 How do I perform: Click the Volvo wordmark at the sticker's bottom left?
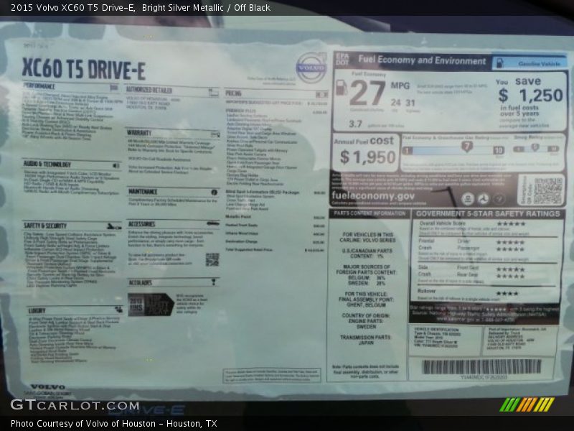tap(48, 386)
